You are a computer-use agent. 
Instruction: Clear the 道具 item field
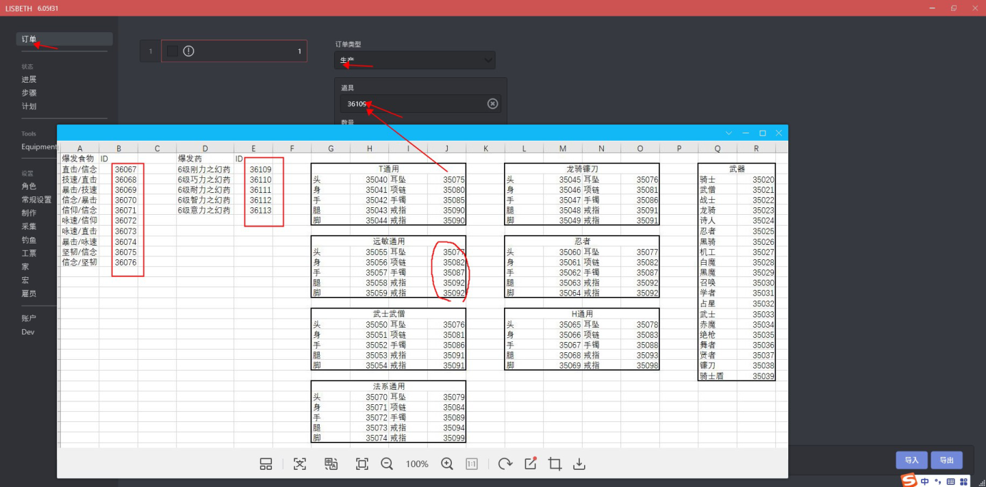[492, 104]
